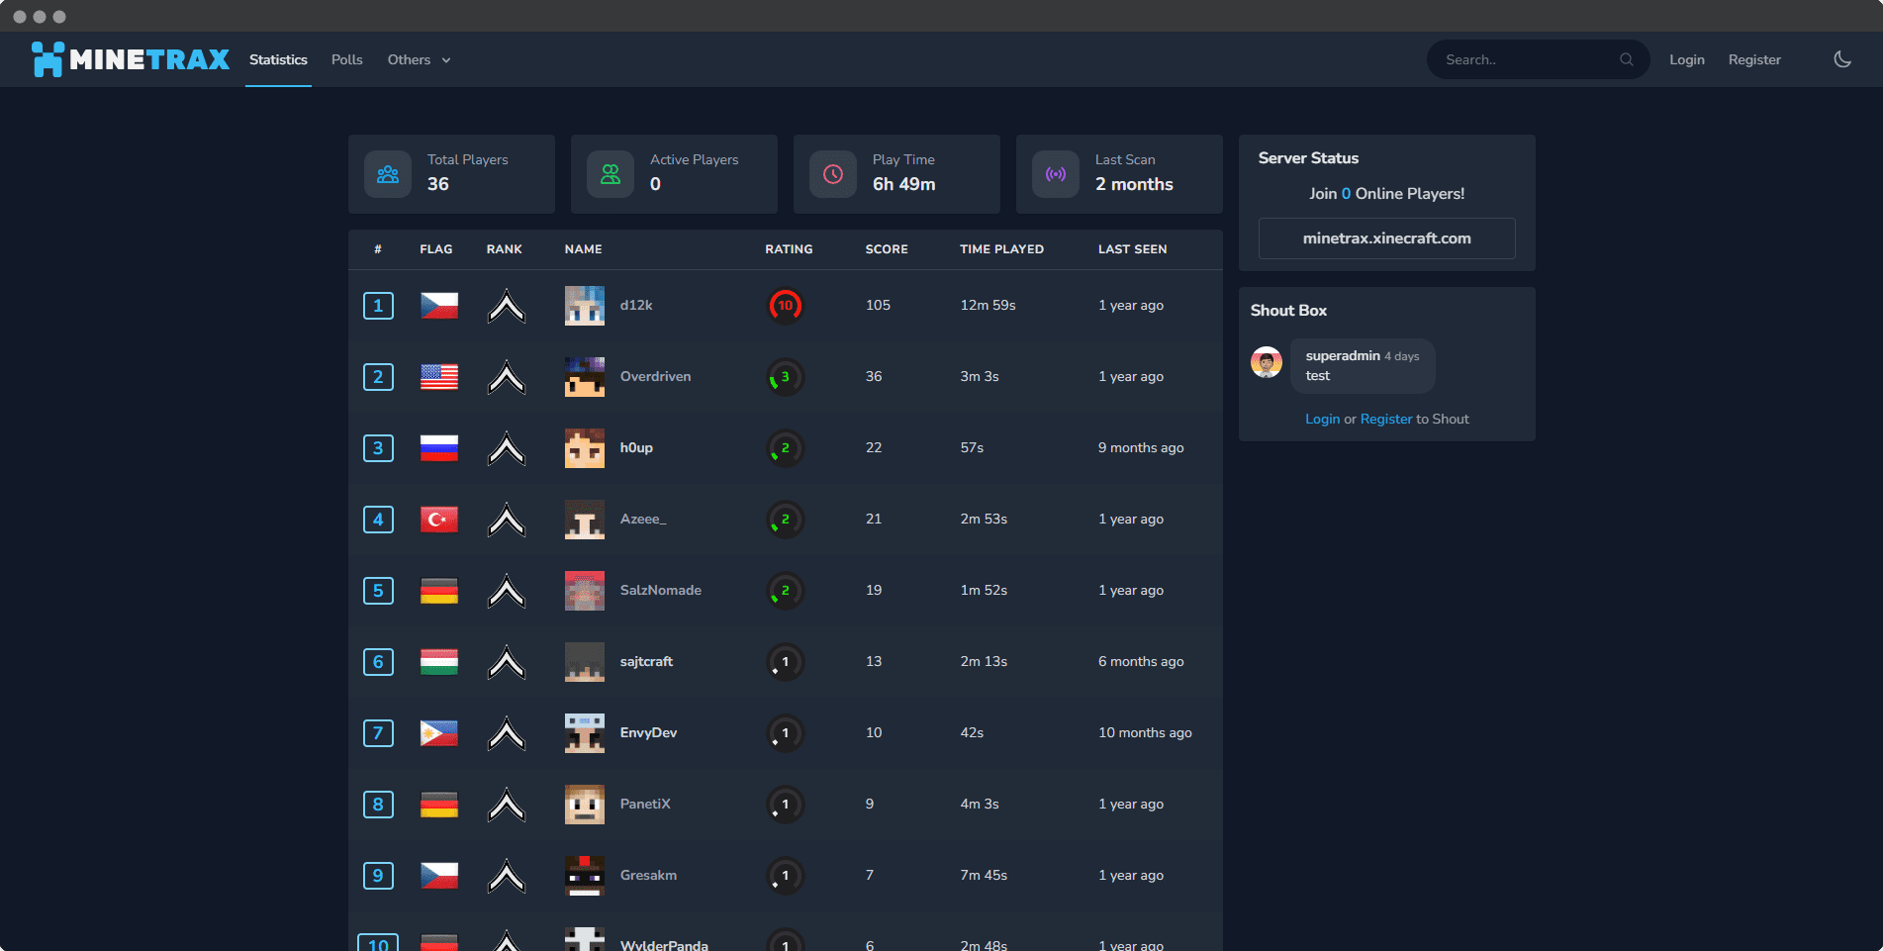Sort by TIME PLAYED column header
This screenshot has width=1883, height=951.
coord(1001,249)
